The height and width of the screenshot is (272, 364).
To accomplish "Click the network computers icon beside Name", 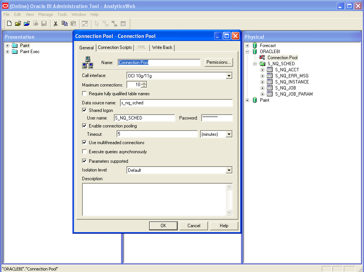I will coord(88,62).
